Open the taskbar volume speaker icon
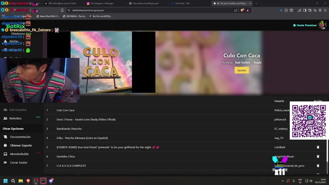Viewport: 329px width, 185px height. pos(311,181)
